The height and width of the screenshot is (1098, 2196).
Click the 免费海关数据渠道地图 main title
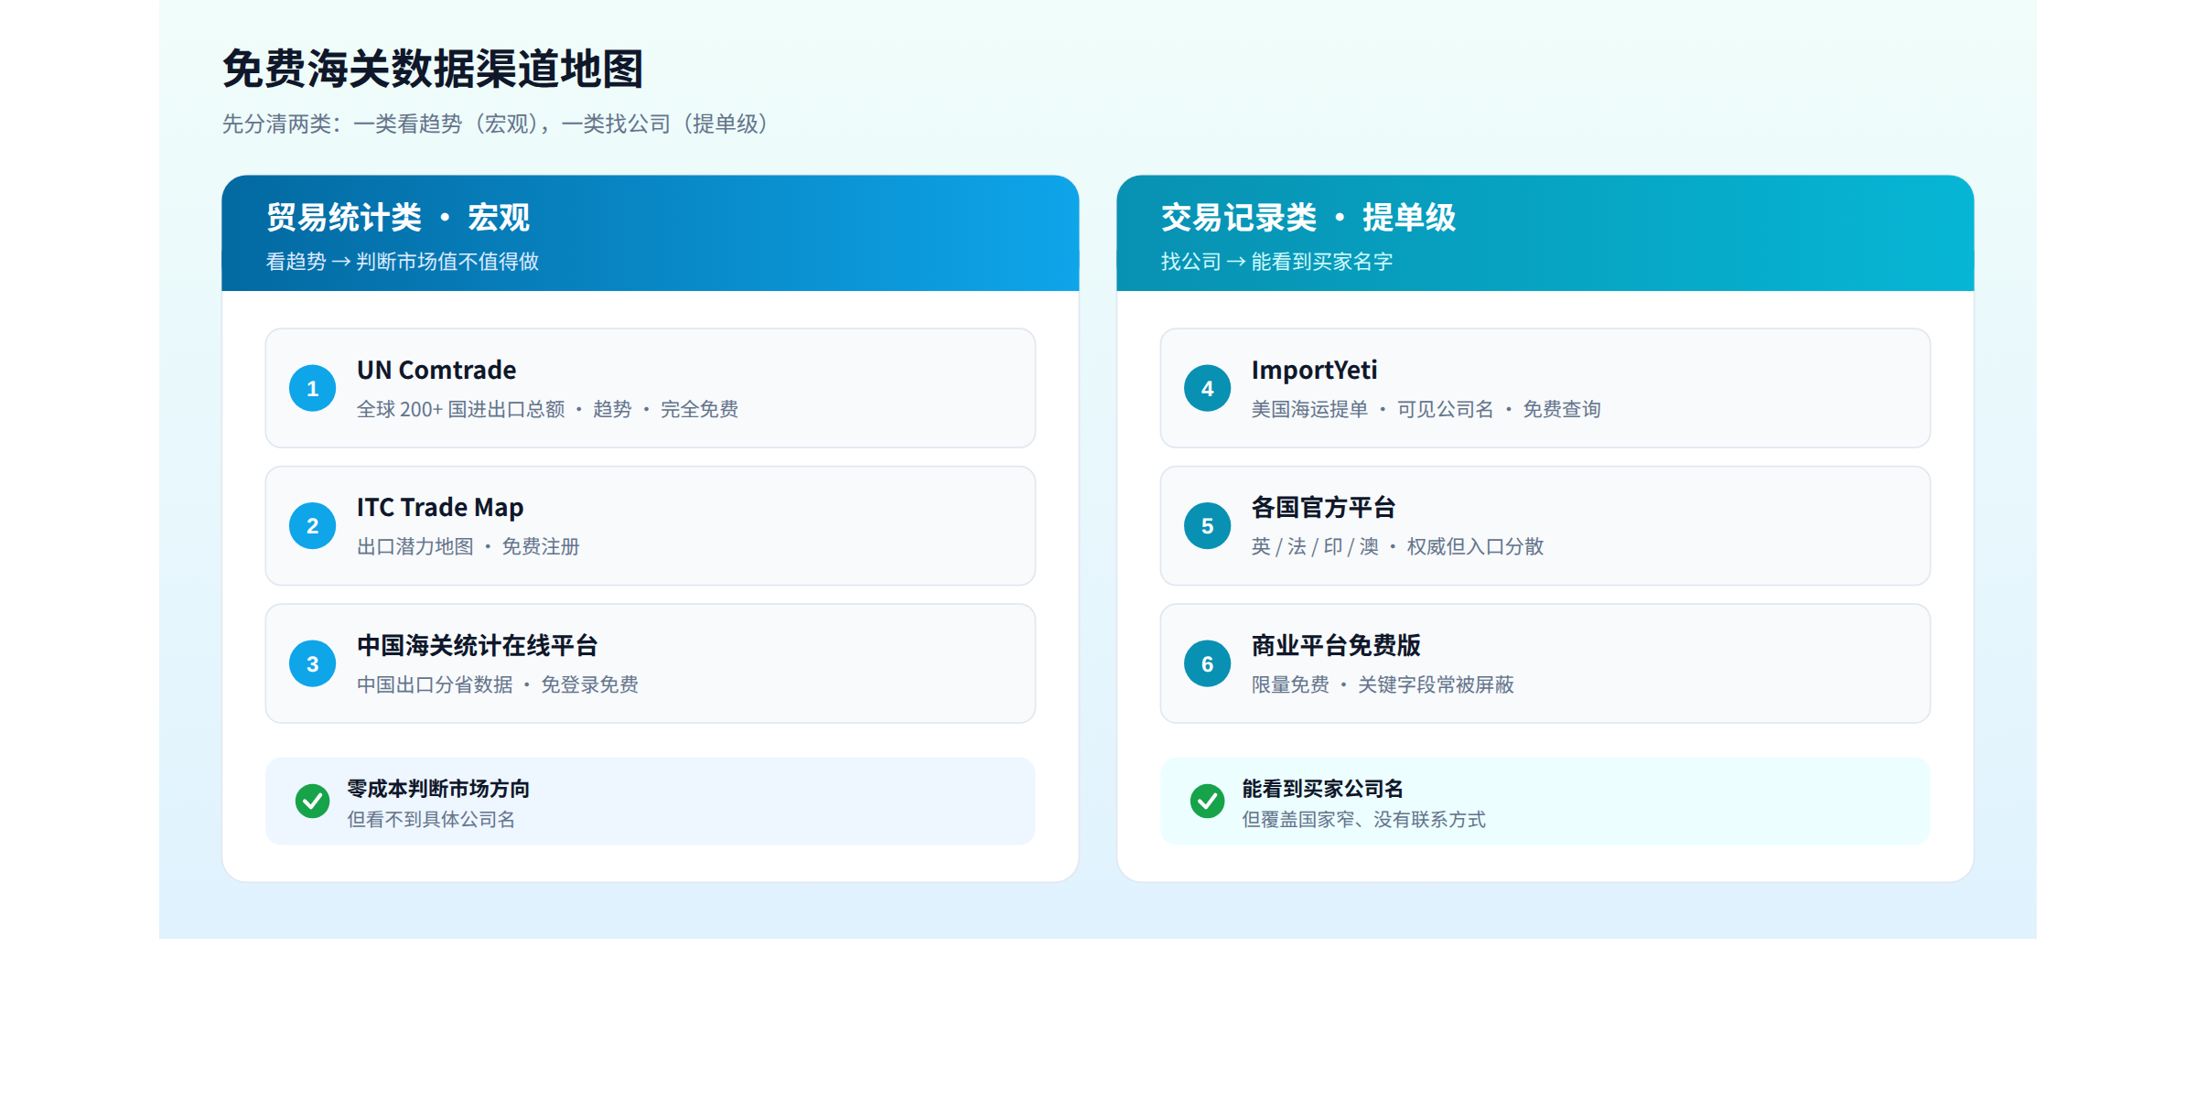pyautogui.click(x=433, y=69)
